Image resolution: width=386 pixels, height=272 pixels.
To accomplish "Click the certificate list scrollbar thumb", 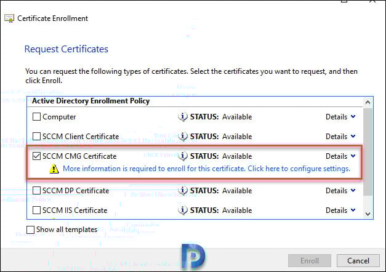I will point(368,151).
